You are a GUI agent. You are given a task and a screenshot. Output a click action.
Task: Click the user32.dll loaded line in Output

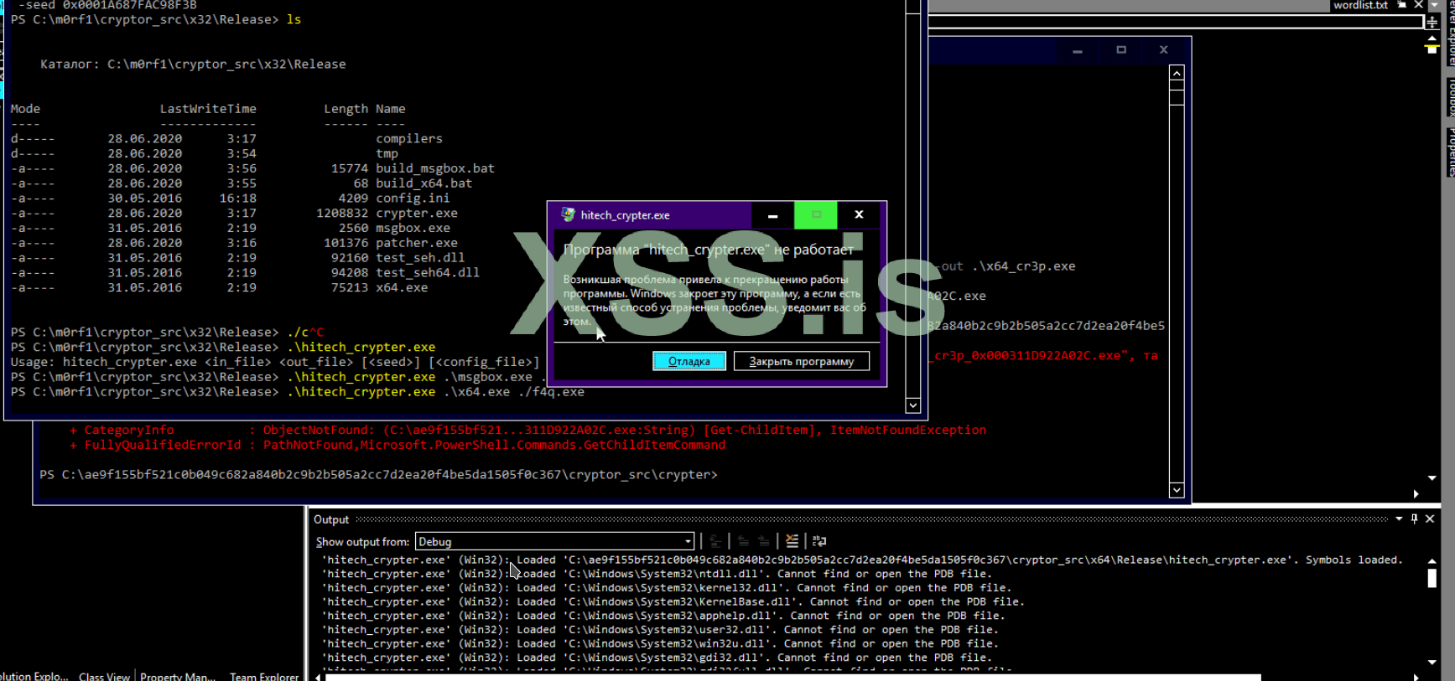point(660,630)
